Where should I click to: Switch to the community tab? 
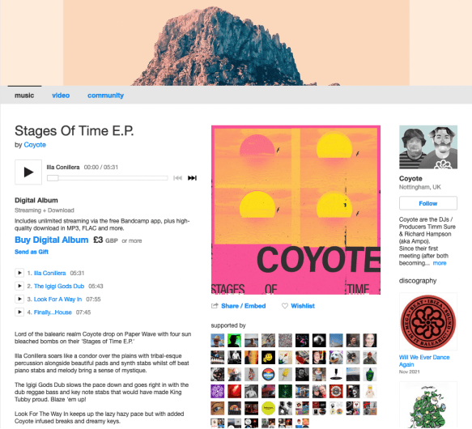(106, 96)
